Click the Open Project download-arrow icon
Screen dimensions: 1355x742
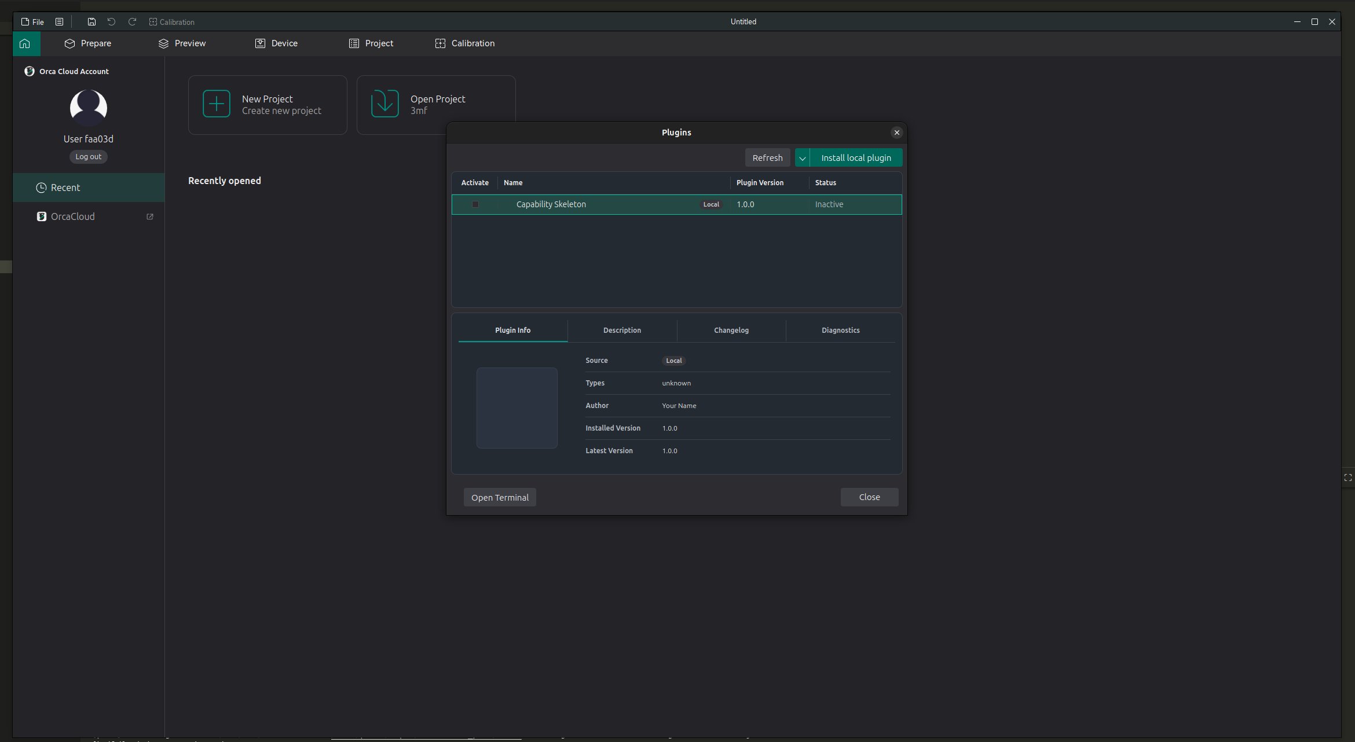click(x=385, y=104)
